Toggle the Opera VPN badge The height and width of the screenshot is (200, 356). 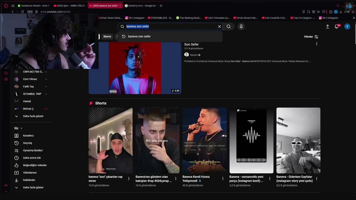30,12
